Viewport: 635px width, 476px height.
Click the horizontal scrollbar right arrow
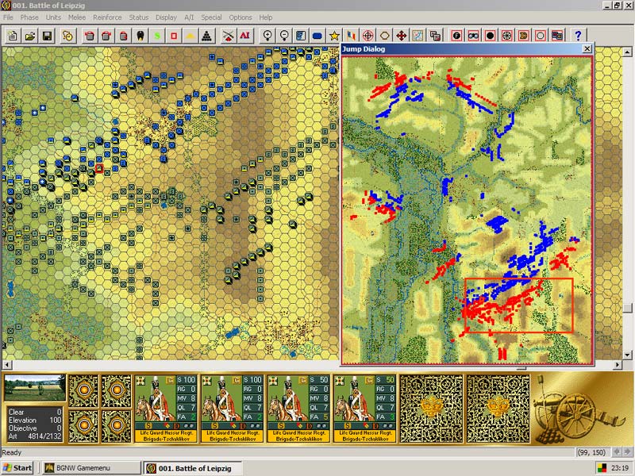[x=618, y=365]
